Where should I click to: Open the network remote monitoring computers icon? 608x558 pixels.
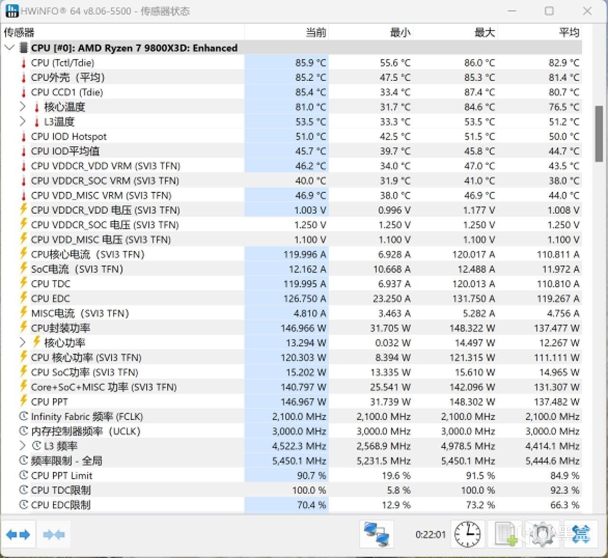click(x=377, y=534)
